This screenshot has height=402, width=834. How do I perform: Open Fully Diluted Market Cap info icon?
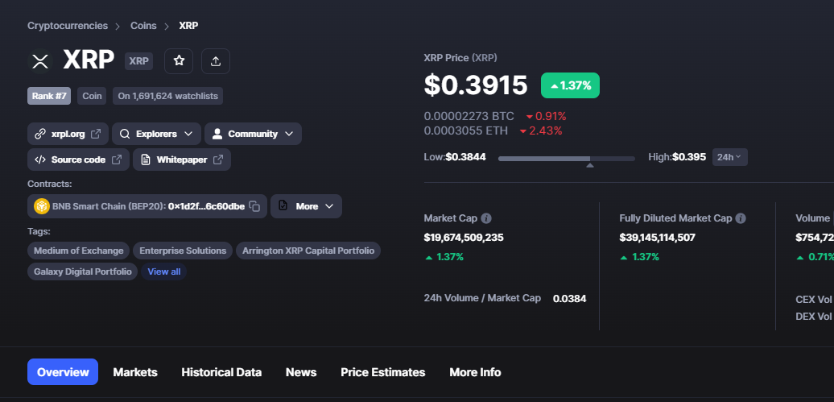(741, 218)
